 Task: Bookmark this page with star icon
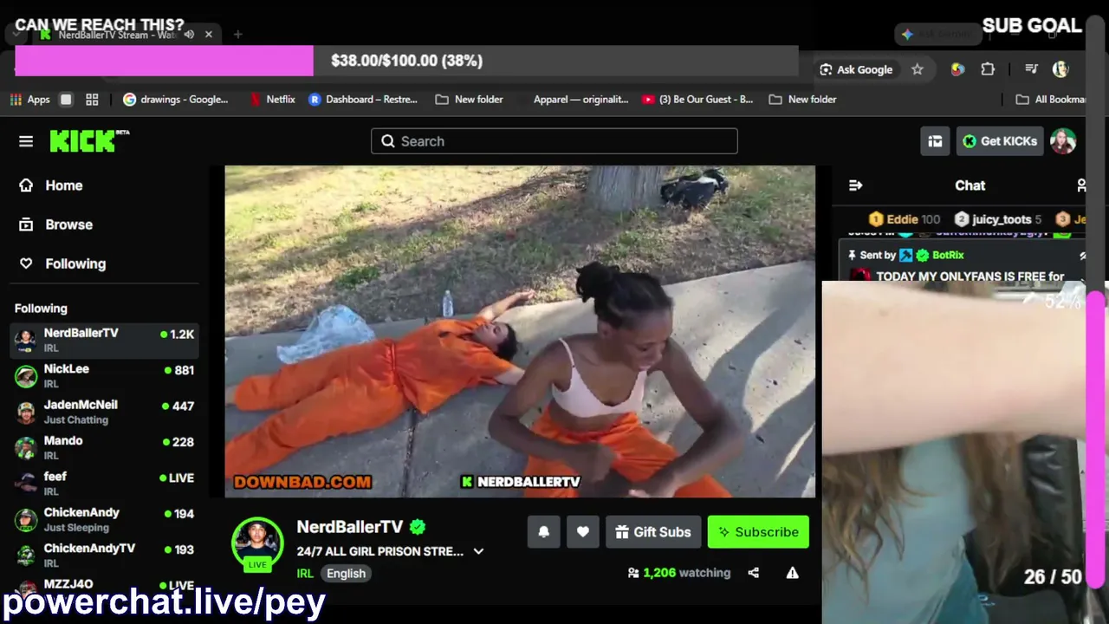tap(918, 69)
